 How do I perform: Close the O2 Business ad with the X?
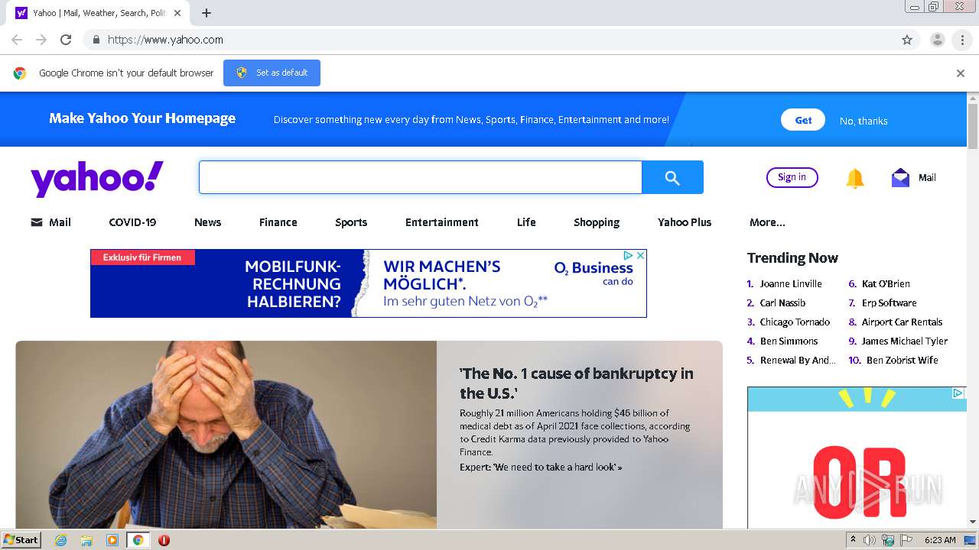(x=641, y=256)
